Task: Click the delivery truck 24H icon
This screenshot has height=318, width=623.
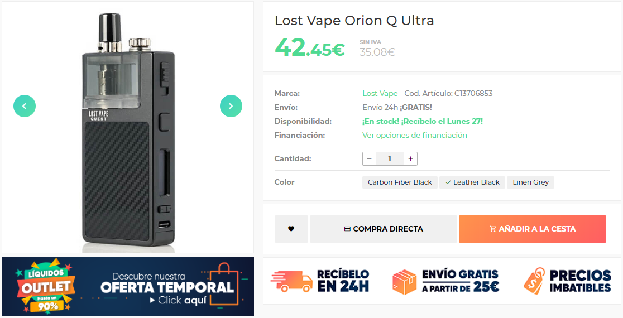Action: click(291, 282)
